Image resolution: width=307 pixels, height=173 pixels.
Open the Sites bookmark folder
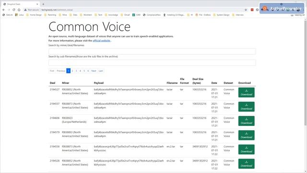click(x=73, y=15)
